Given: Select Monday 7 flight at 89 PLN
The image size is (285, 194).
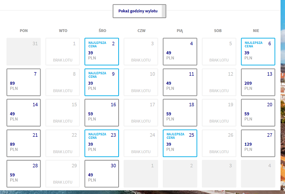Looking at the screenshot, I should pyautogui.click(x=24, y=82).
